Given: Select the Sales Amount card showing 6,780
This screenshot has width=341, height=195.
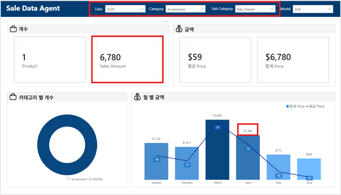Looking at the screenshot, I should (x=127, y=60).
